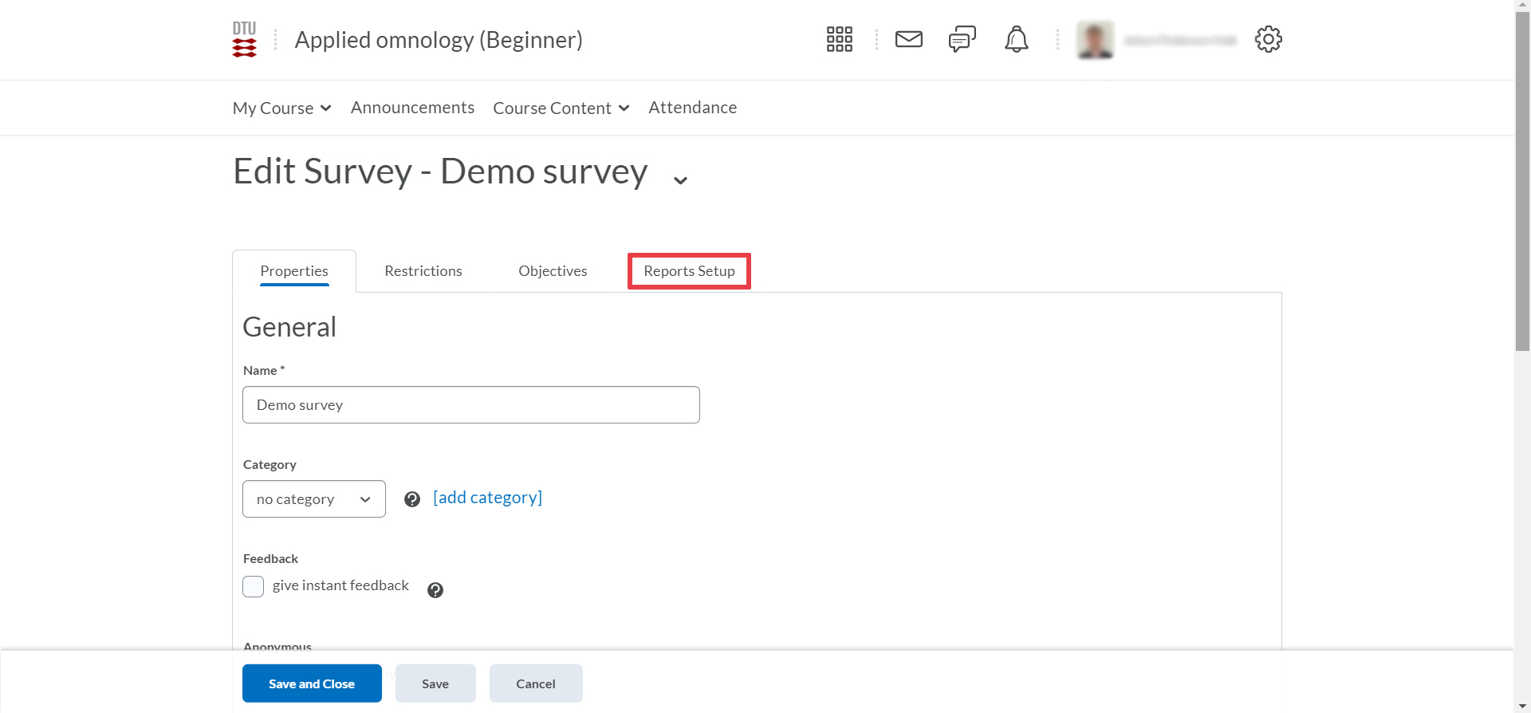Screen dimensions: 1531x713
Task: Enable give instant feedback checkbox
Action: point(254,587)
